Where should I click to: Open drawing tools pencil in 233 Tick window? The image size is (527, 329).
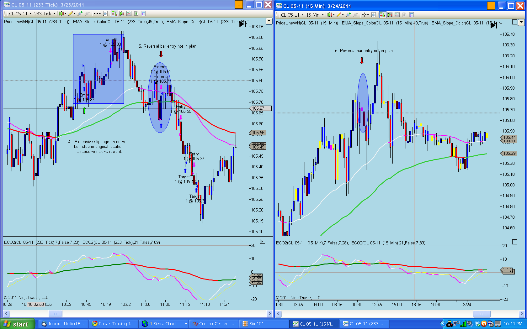point(71,13)
